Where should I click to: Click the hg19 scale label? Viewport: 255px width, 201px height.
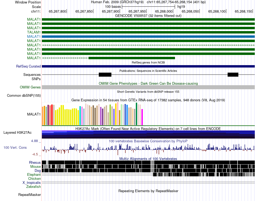click(x=181, y=7)
